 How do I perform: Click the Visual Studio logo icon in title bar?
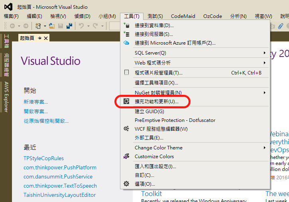click(x=8, y=7)
